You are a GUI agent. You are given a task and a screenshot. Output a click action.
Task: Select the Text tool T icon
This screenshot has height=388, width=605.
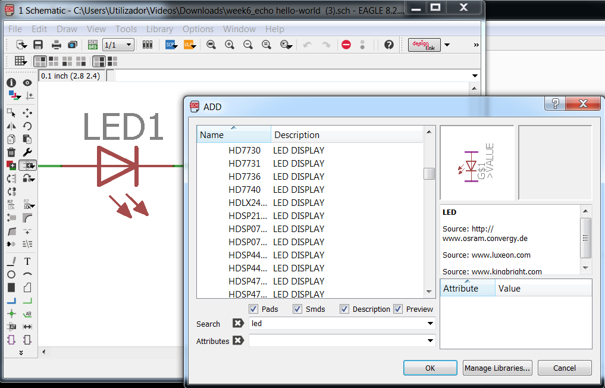tap(27, 261)
